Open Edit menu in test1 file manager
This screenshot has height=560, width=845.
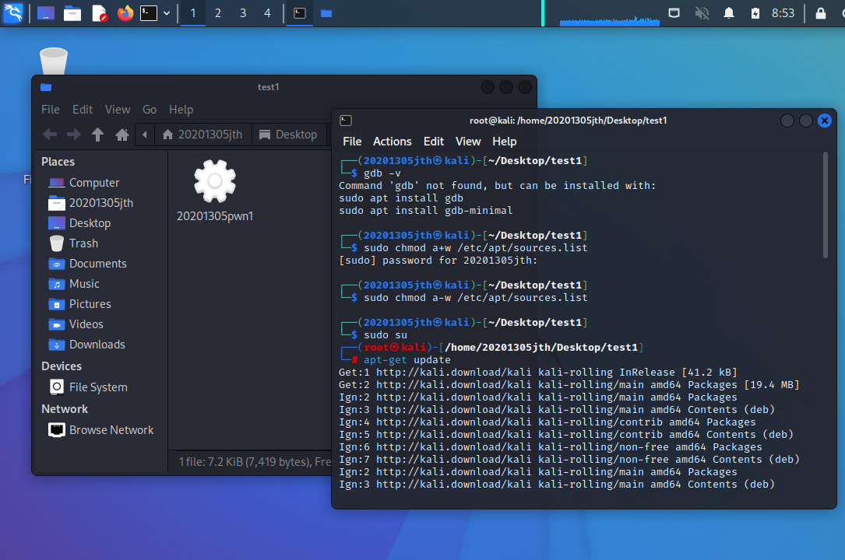83,109
